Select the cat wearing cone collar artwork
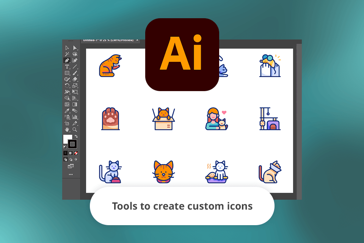Screen dimensions: 364x243 point(270,172)
